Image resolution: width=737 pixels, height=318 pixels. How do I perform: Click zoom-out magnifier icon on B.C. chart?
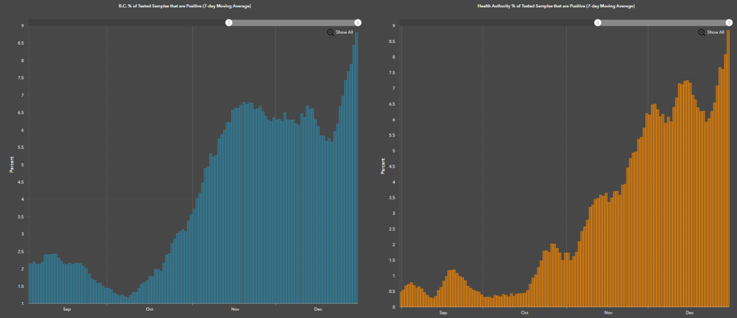[330, 33]
